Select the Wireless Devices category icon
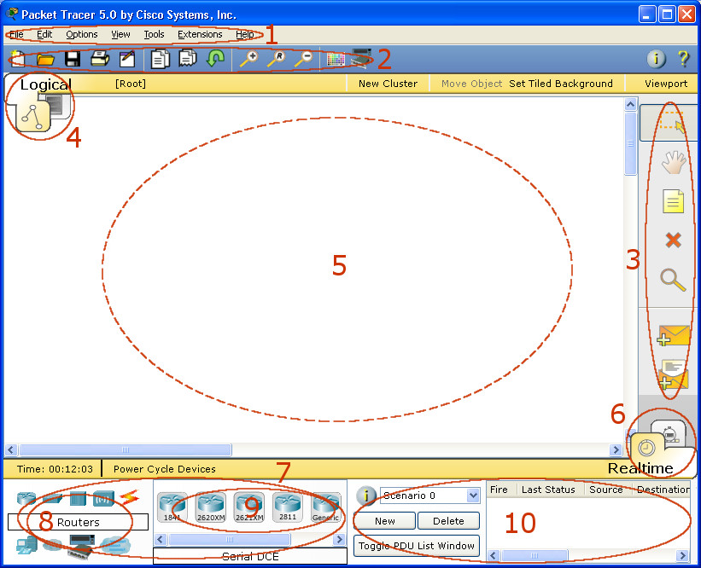 tap(103, 498)
